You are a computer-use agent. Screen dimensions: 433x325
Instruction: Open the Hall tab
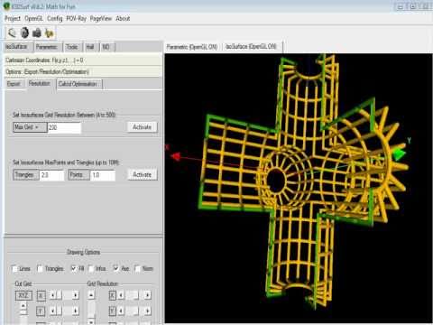[90, 47]
